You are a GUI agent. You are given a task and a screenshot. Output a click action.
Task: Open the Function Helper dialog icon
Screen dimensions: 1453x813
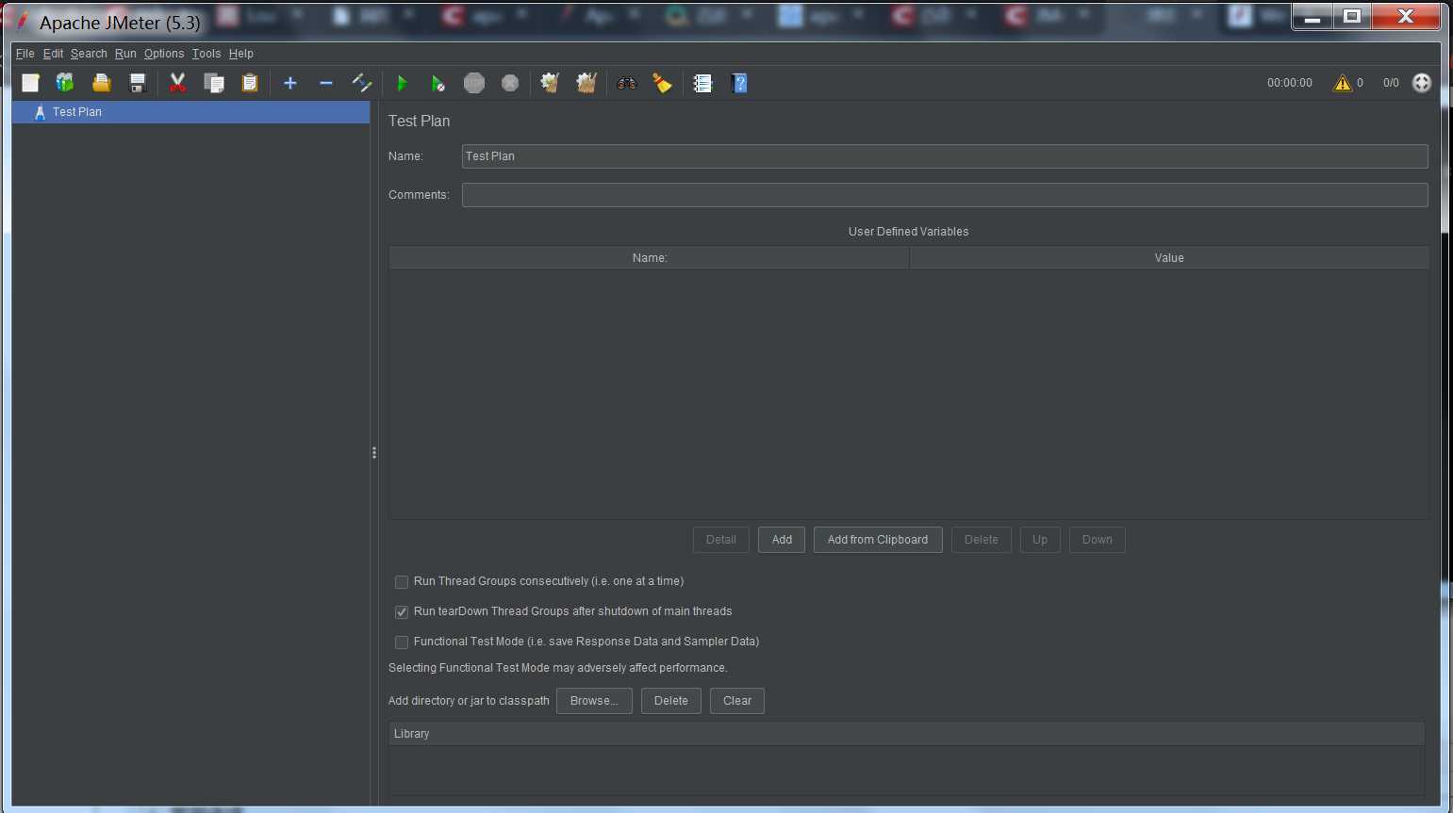pos(702,83)
